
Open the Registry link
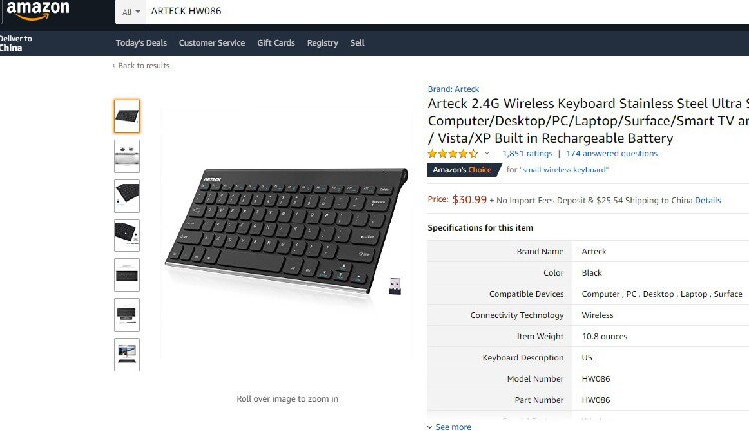(x=322, y=43)
